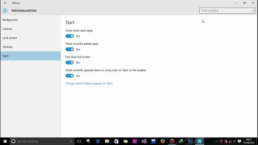This screenshot has width=258, height=145.
Task: Minimise the Settings window
Action: 235,3
